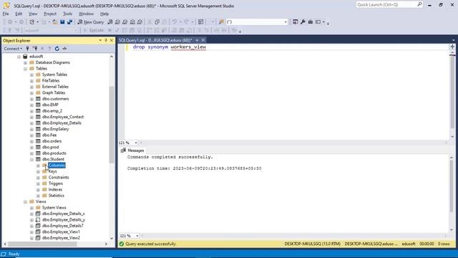
Task: Open the Help menu
Action: (x=104, y=14)
